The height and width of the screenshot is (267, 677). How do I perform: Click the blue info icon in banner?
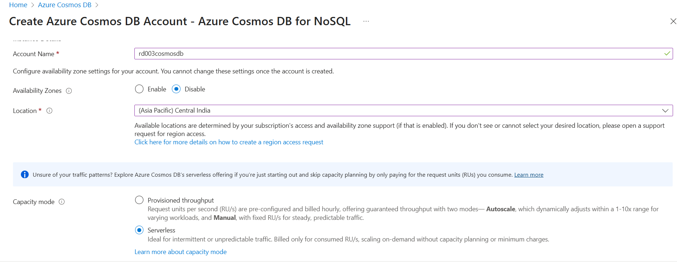[x=25, y=175]
